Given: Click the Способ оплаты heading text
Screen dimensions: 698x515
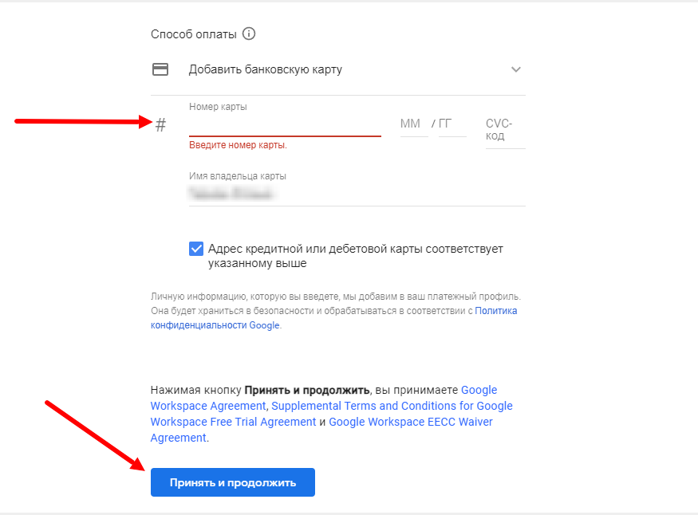Looking at the screenshot, I should pyautogui.click(x=194, y=34).
